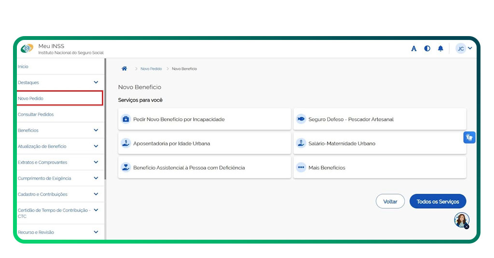Expand Extratos e Comprovantes section
This screenshot has height=258, width=494.
pos(96,162)
